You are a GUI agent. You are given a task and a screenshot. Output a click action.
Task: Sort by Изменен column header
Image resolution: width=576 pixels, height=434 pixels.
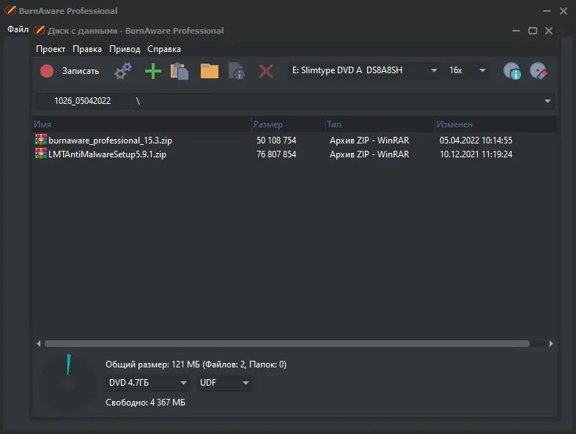pyautogui.click(x=495, y=124)
